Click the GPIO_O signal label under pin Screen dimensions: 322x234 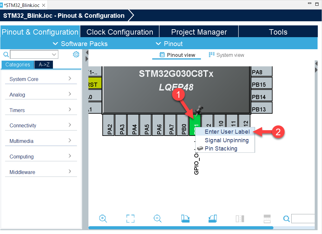pos(196,164)
